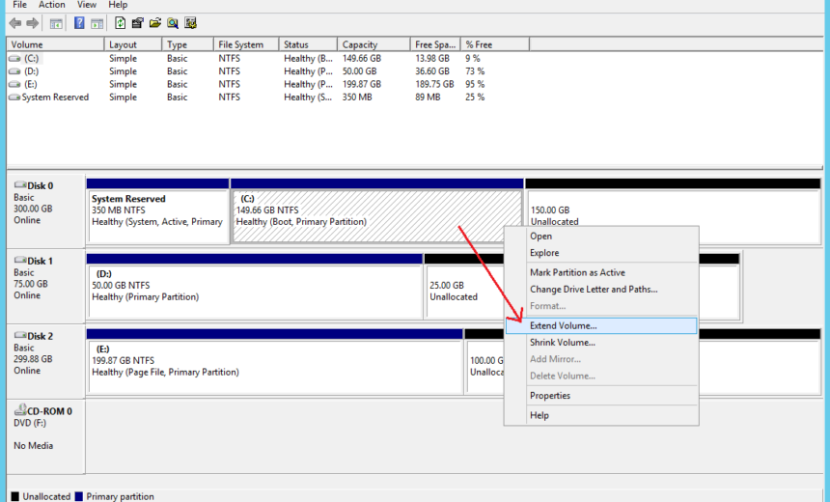This screenshot has height=502, width=830.
Task: Click the open folder toolbar icon
Action: click(155, 22)
